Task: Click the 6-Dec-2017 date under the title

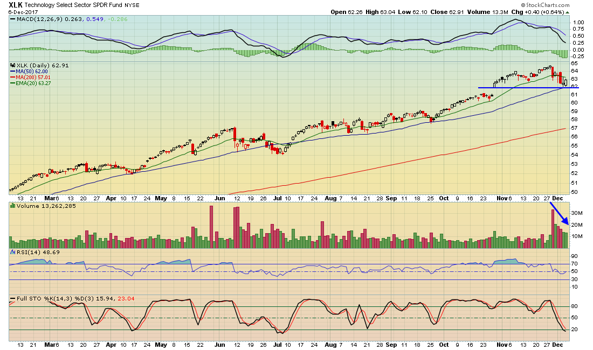Action: point(23,12)
